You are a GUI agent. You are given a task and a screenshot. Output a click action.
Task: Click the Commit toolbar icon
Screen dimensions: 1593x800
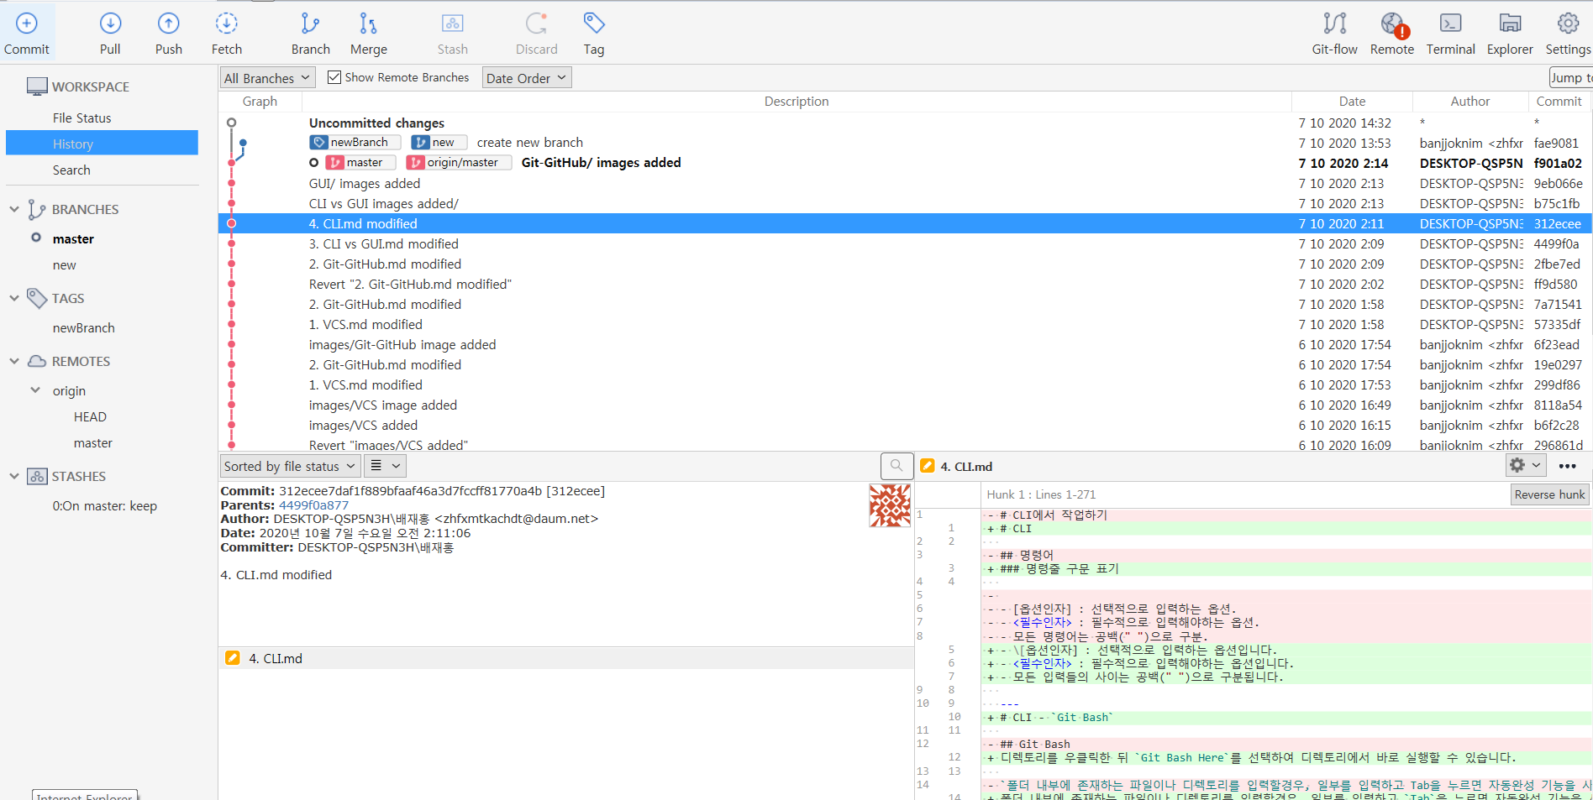(x=27, y=32)
